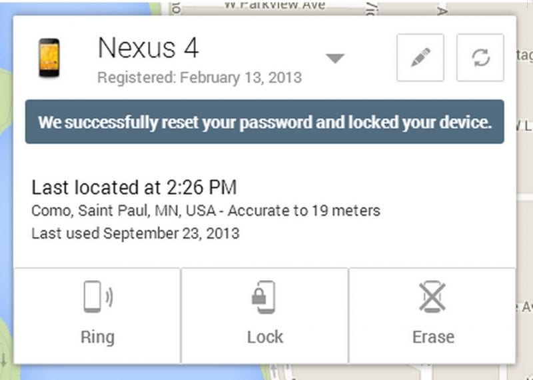
Task: Click the map strip right of the card
Action: click(524, 200)
